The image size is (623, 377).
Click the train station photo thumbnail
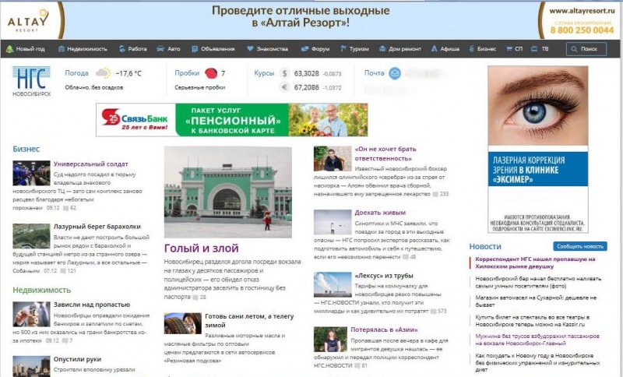[227, 192]
